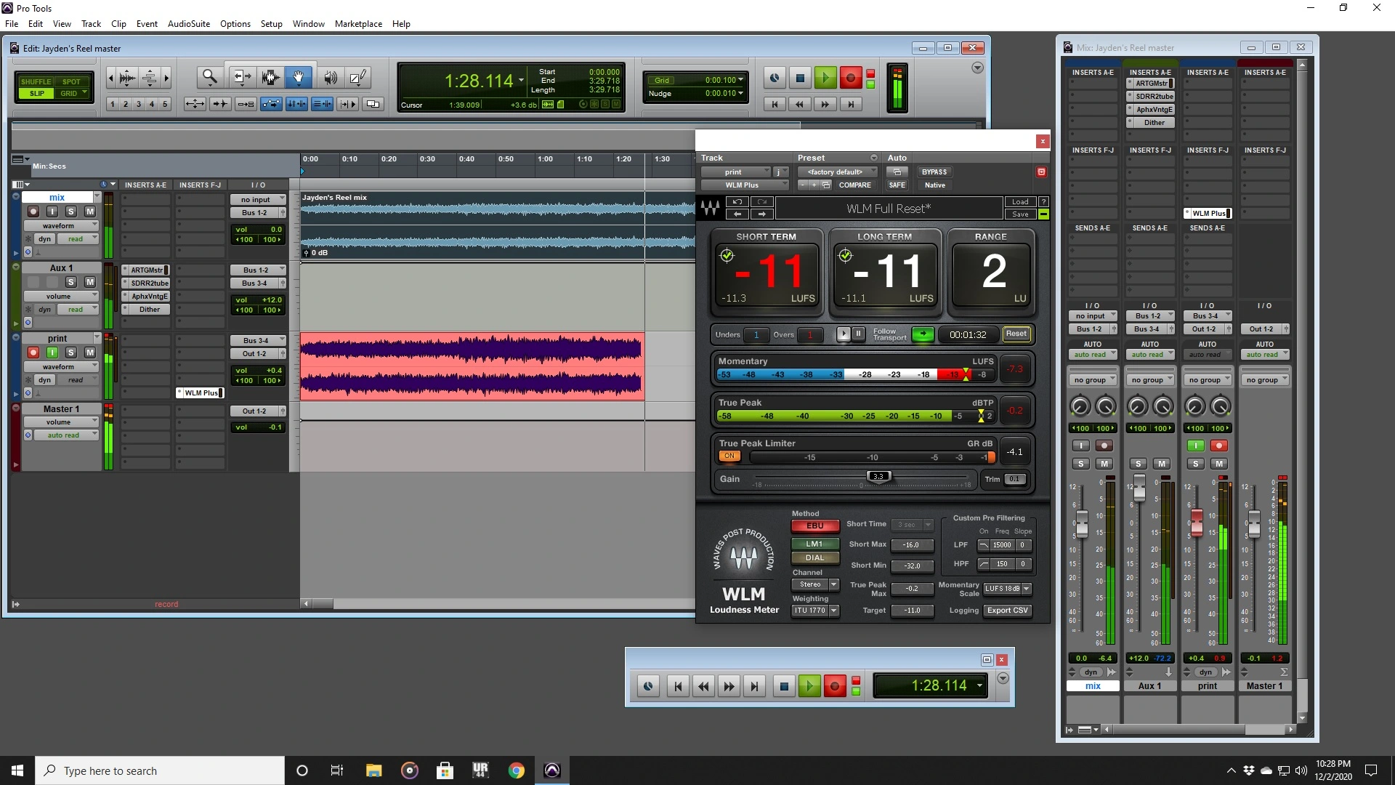Open the Marketplace menu
Image resolution: width=1395 pixels, height=785 pixels.
[x=358, y=23]
